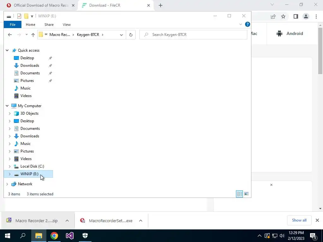Screen dimensions: 323x242
Task: Close the Download - FileCR tab
Action: (149, 5)
